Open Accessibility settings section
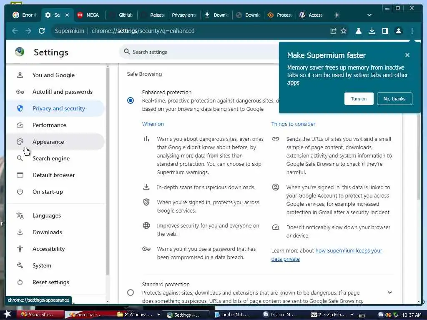The height and width of the screenshot is (320, 427). point(55,249)
